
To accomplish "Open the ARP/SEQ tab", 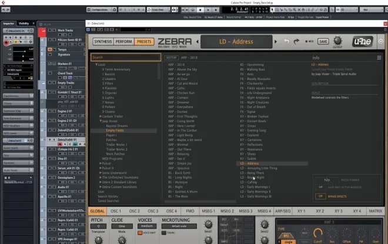I will pyautogui.click(x=283, y=211).
